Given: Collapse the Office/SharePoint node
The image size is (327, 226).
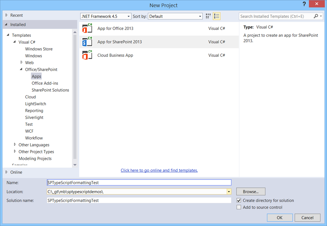Looking at the screenshot, I should pyautogui.click(x=21, y=69).
